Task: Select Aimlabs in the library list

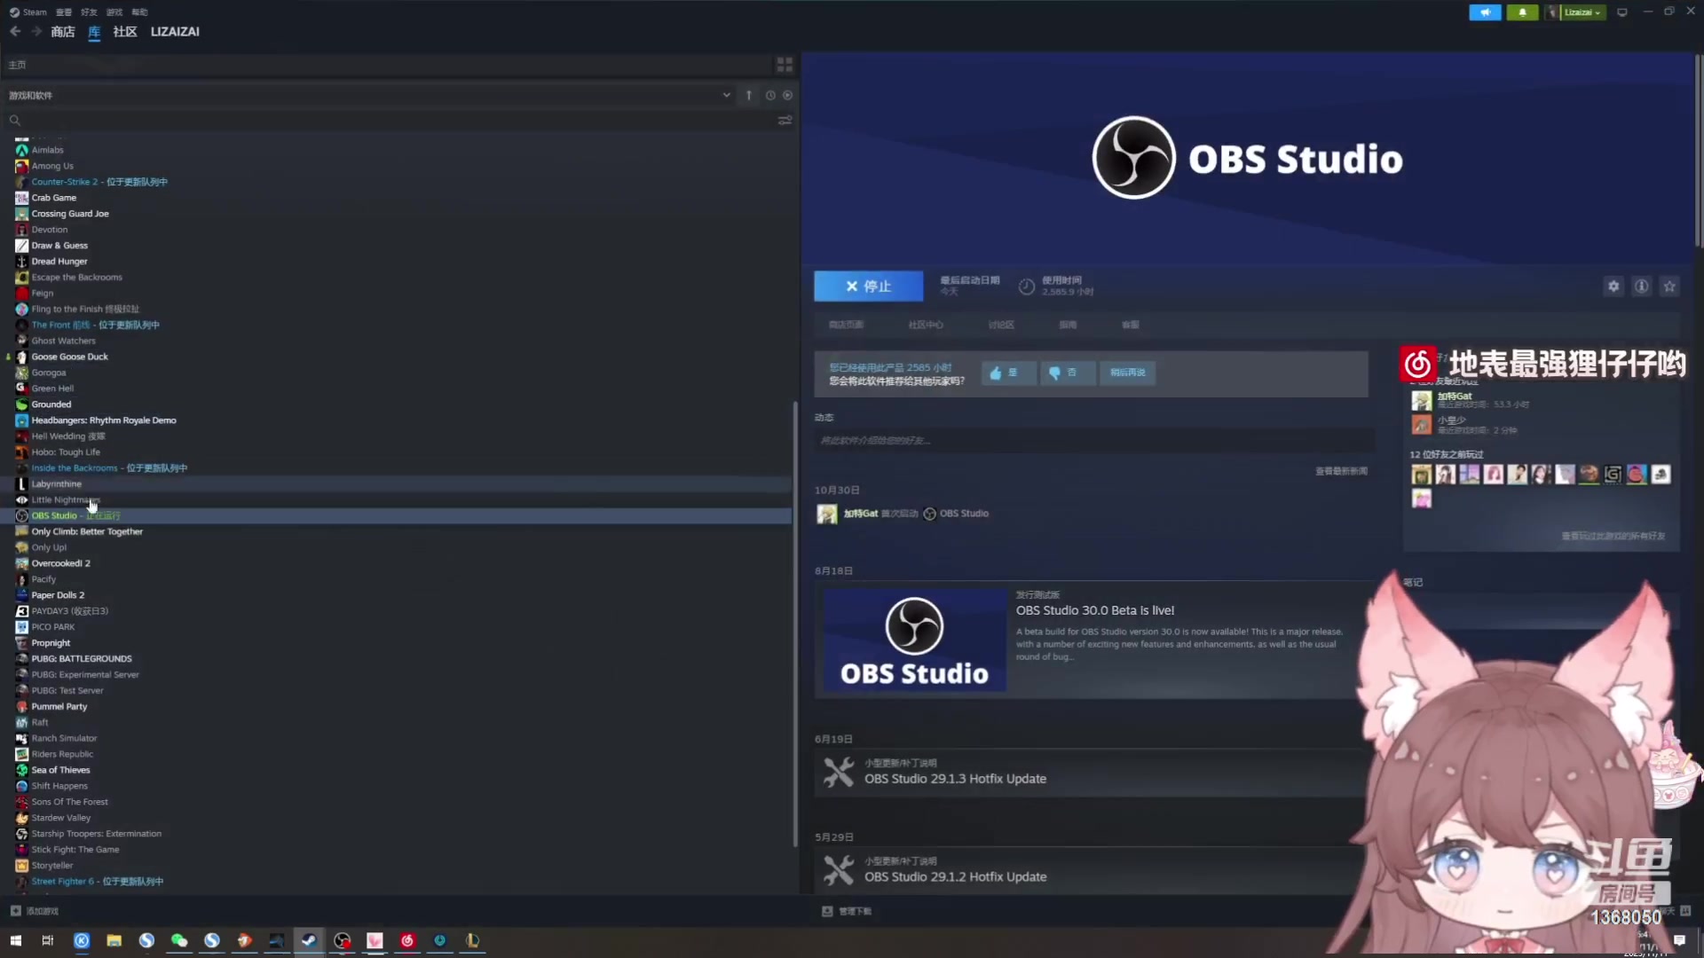Action: [x=48, y=150]
